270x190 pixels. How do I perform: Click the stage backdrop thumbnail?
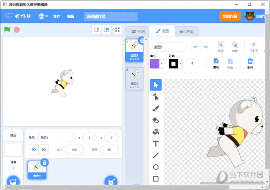pyautogui.click(x=13, y=149)
